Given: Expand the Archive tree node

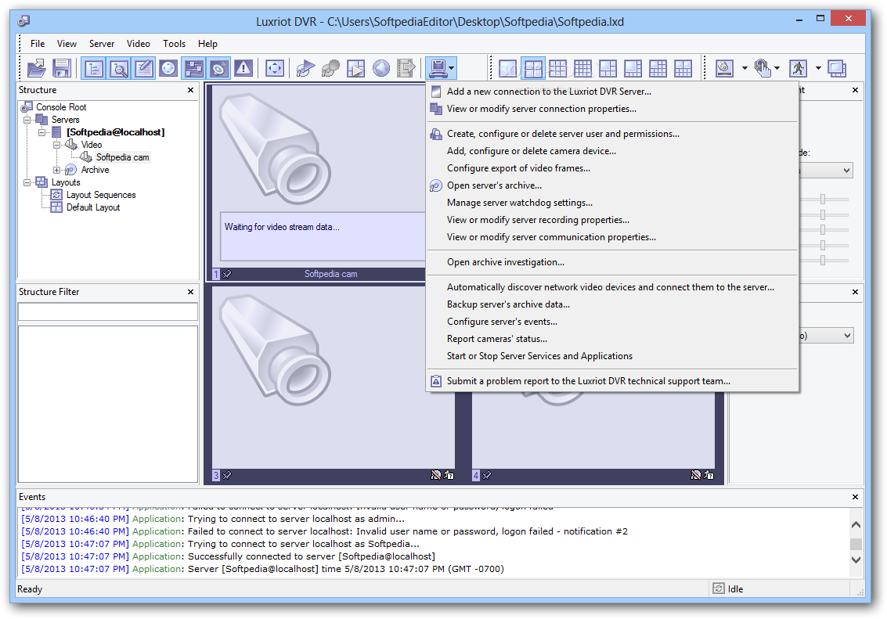Looking at the screenshot, I should pyautogui.click(x=56, y=170).
